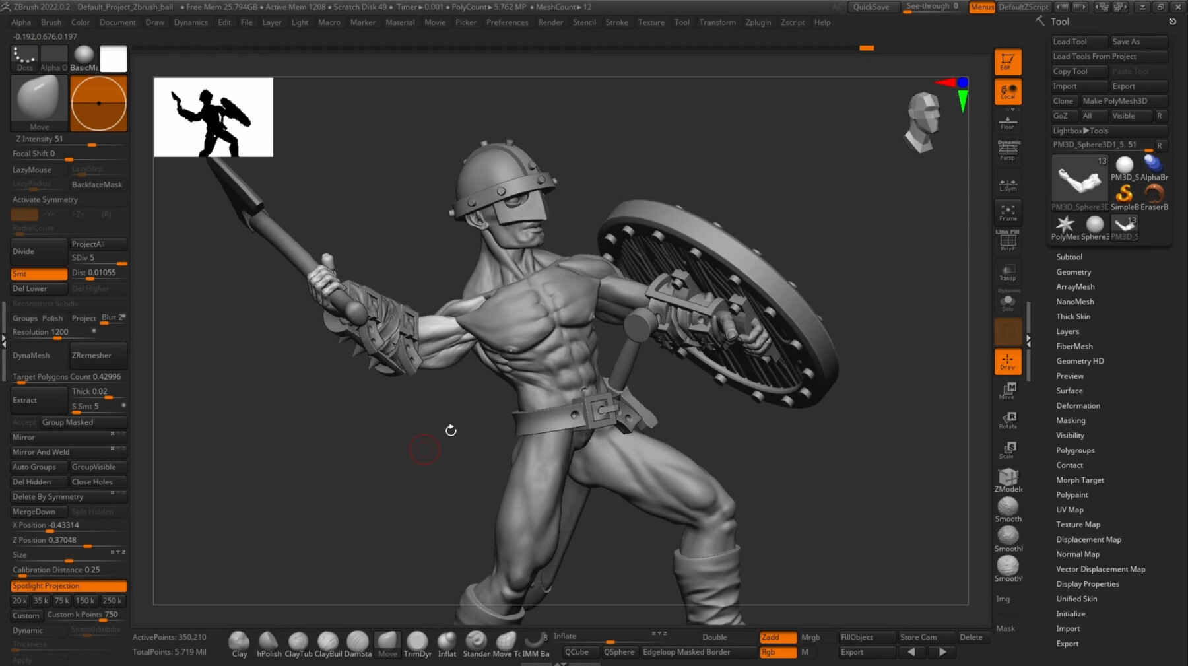Run ZRemesher on the mesh

click(97, 355)
